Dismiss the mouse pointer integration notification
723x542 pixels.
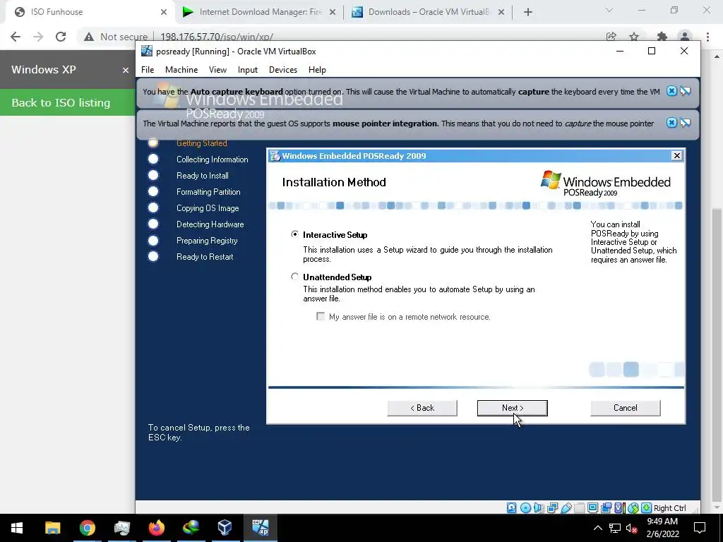[672, 123]
